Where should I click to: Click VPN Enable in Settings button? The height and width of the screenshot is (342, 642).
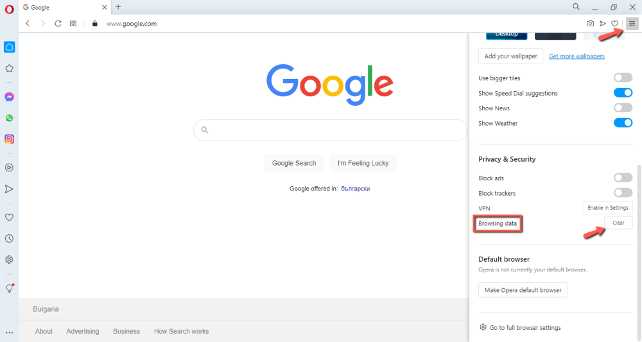[607, 208]
